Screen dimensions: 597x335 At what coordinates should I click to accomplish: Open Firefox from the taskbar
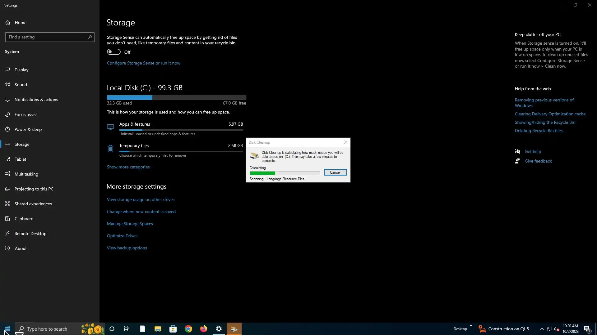pos(204,329)
